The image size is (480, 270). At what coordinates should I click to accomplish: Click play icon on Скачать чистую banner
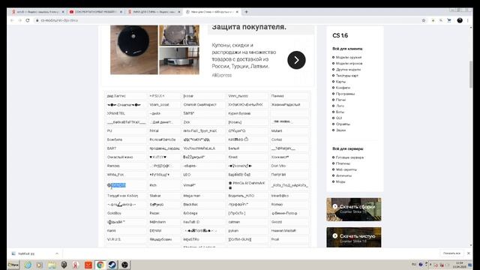[335, 236]
